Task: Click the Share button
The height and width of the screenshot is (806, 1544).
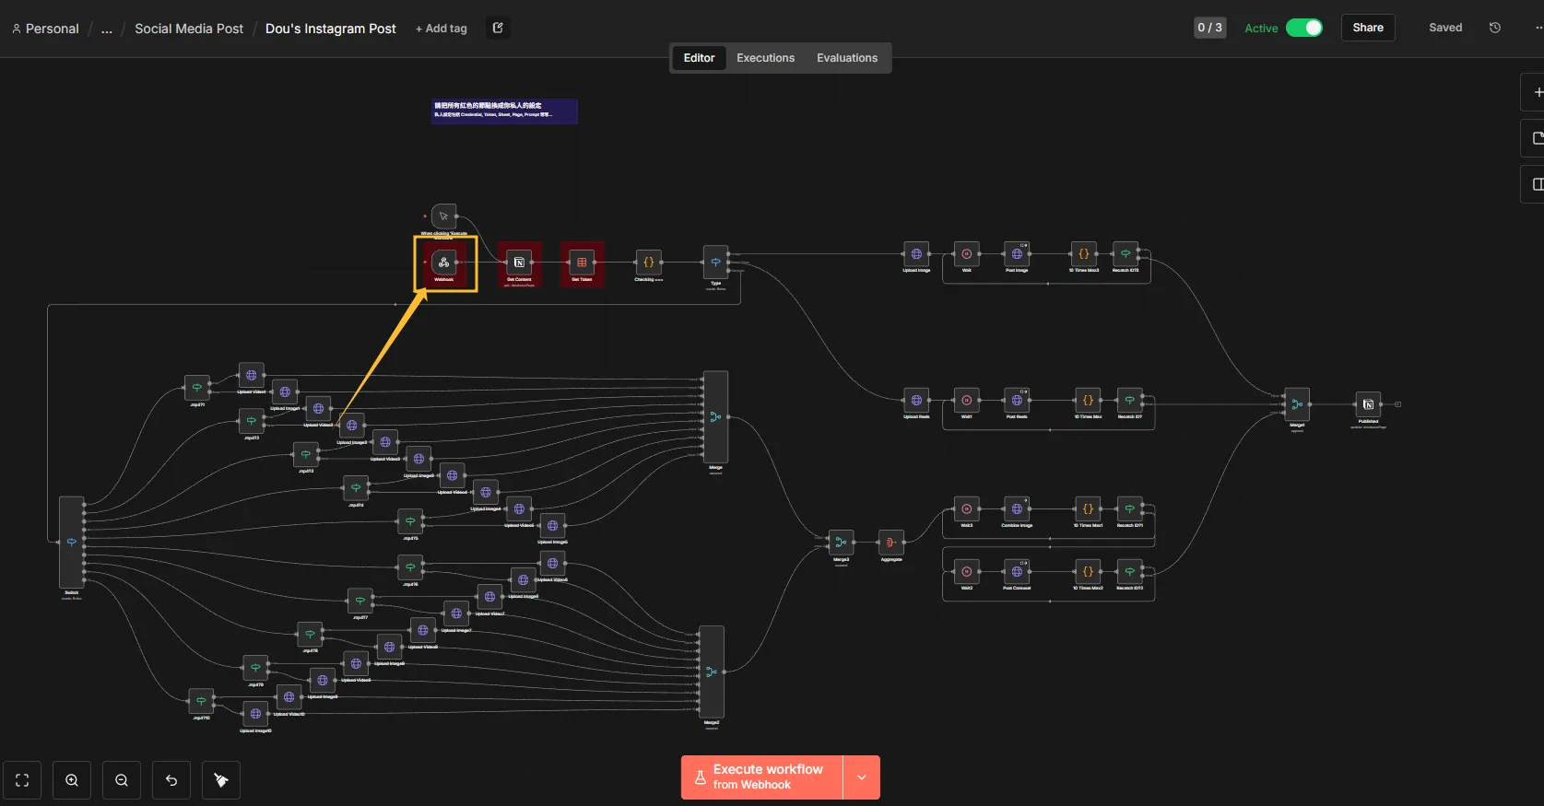Action: coord(1367,28)
